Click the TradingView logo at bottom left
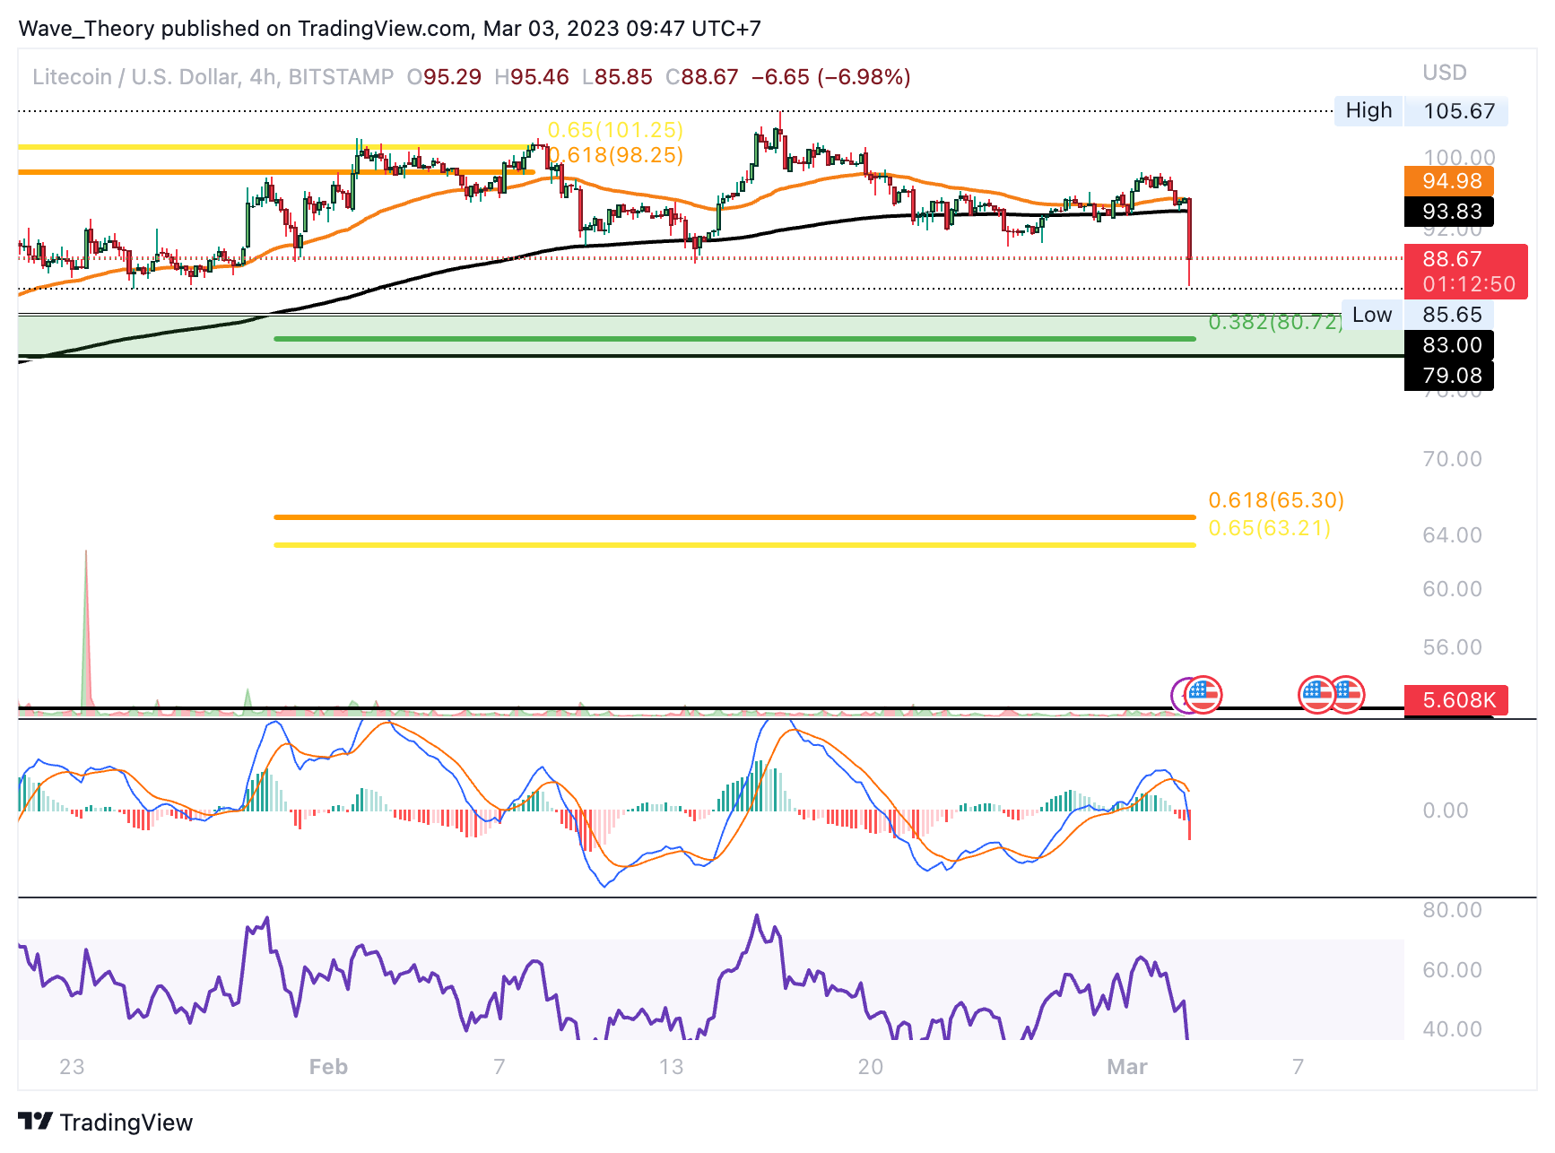1555x1153 pixels. pos(106,1123)
